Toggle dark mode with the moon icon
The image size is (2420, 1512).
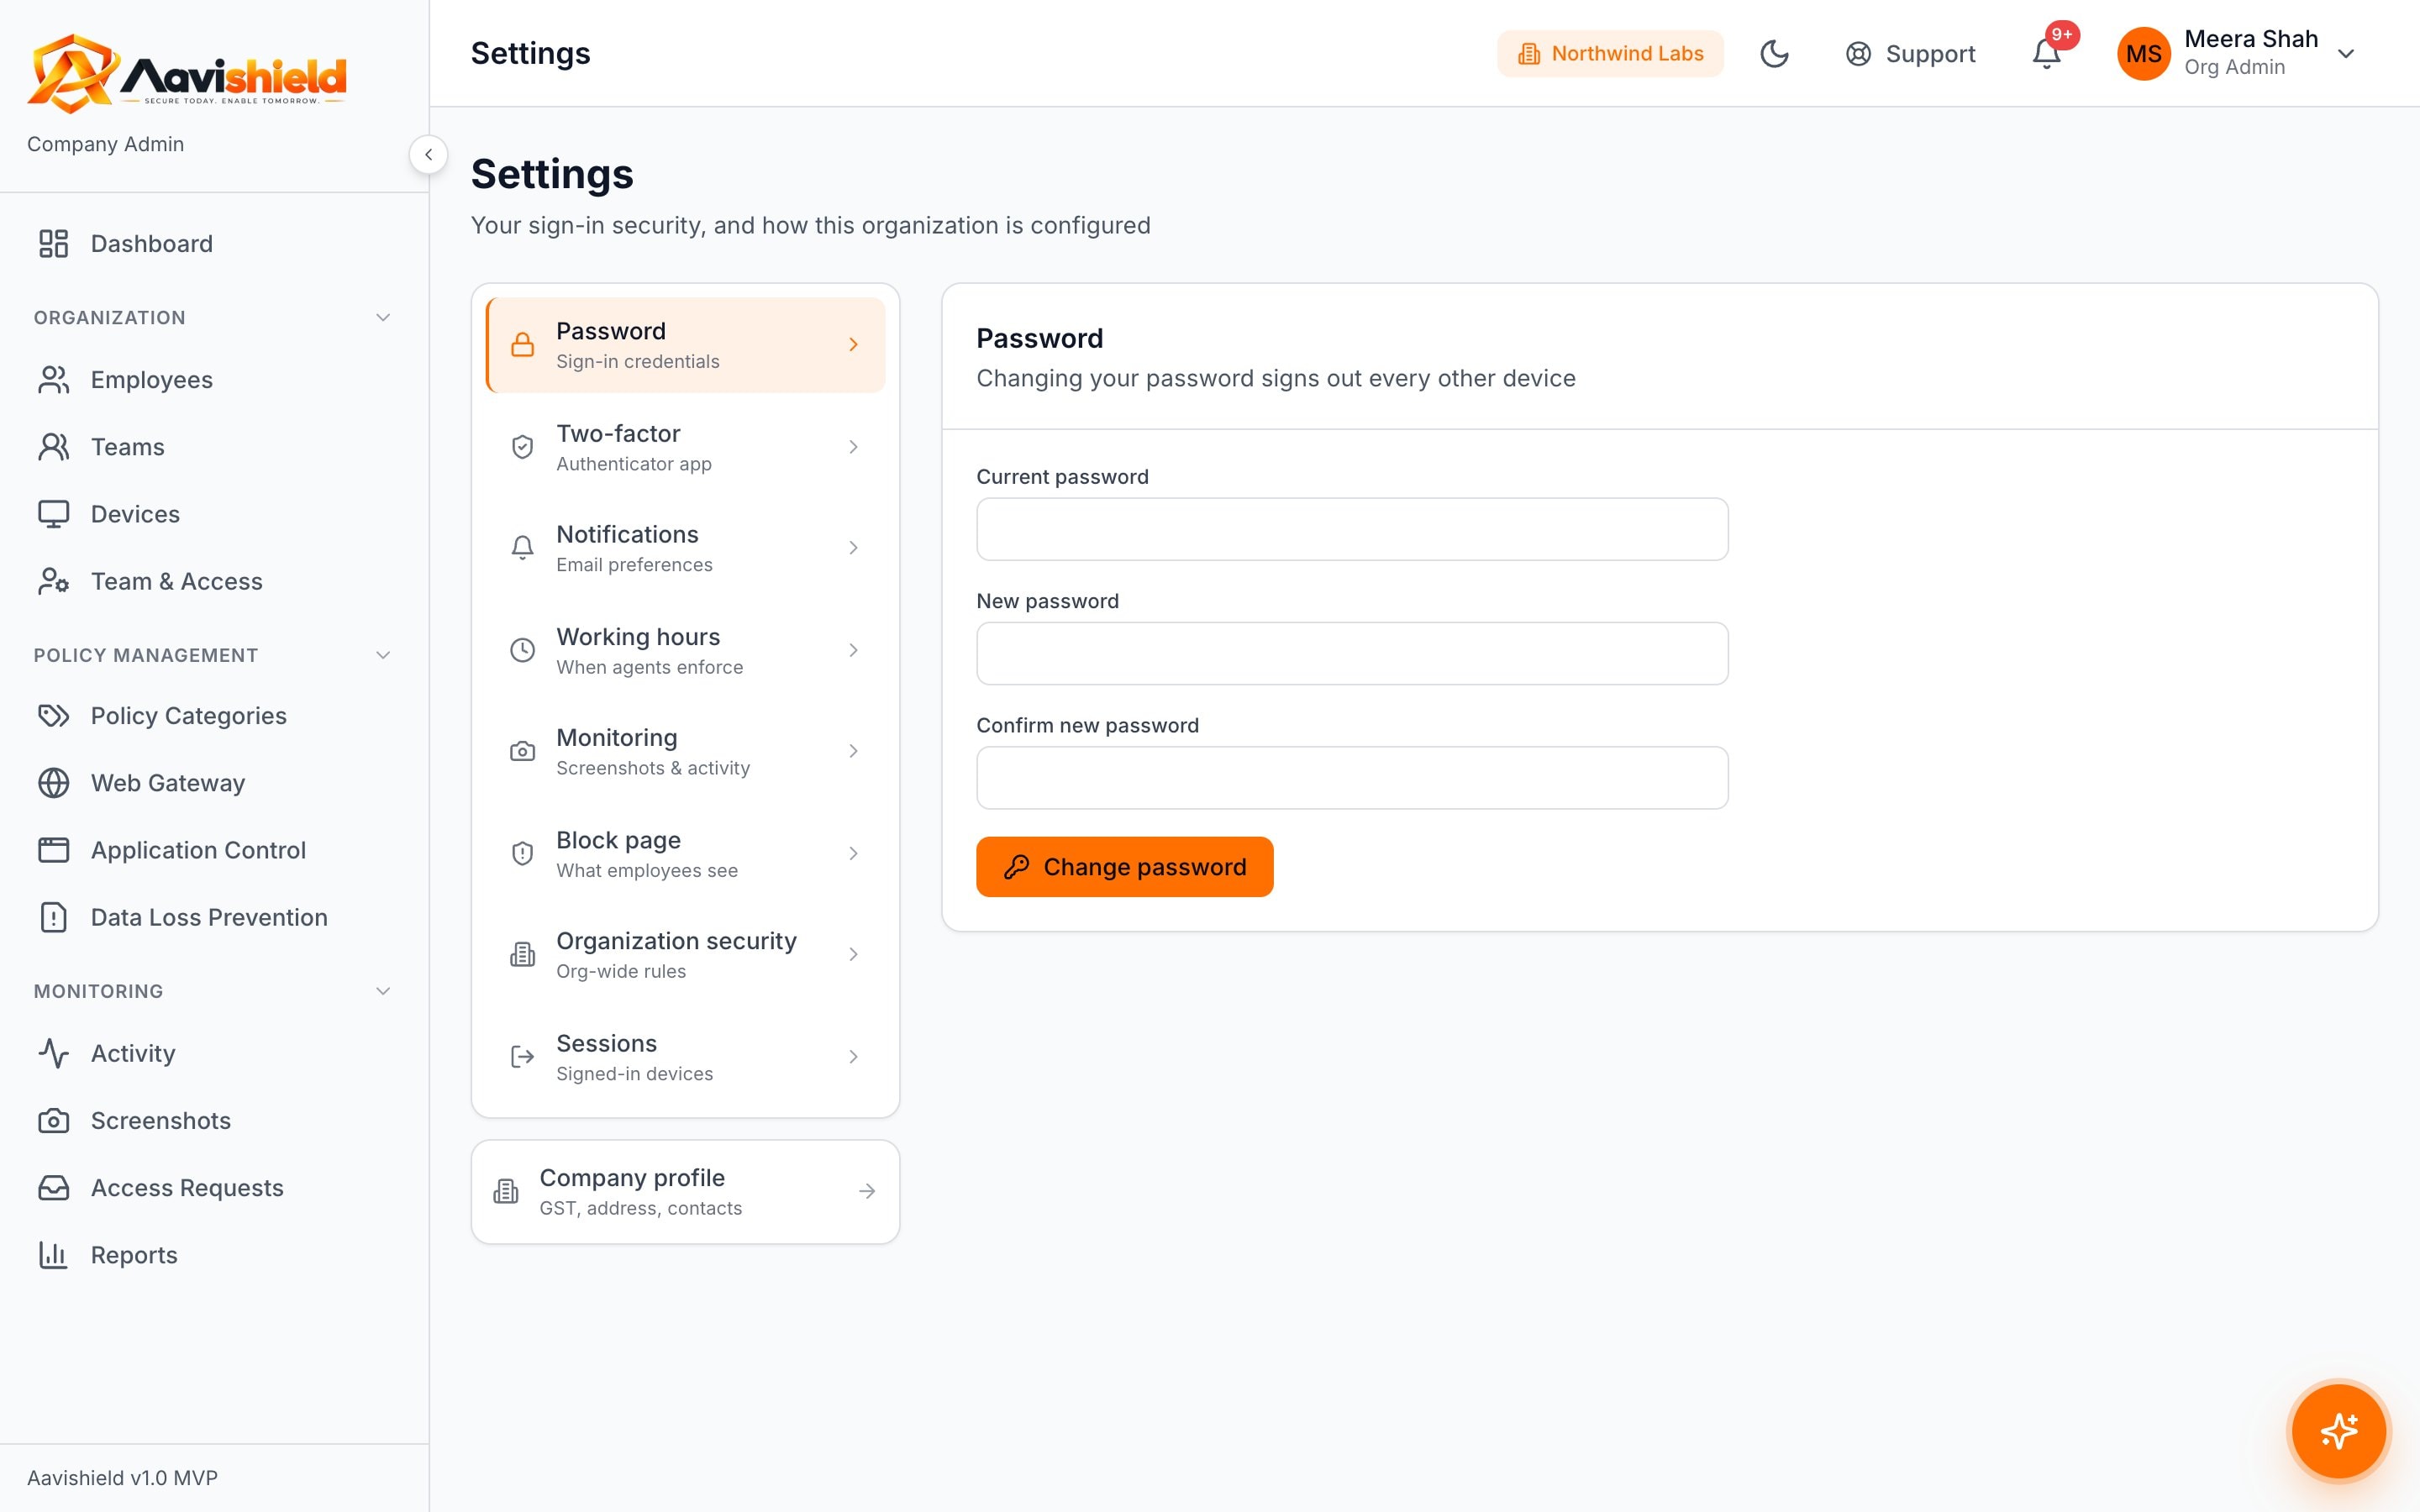1774,54
